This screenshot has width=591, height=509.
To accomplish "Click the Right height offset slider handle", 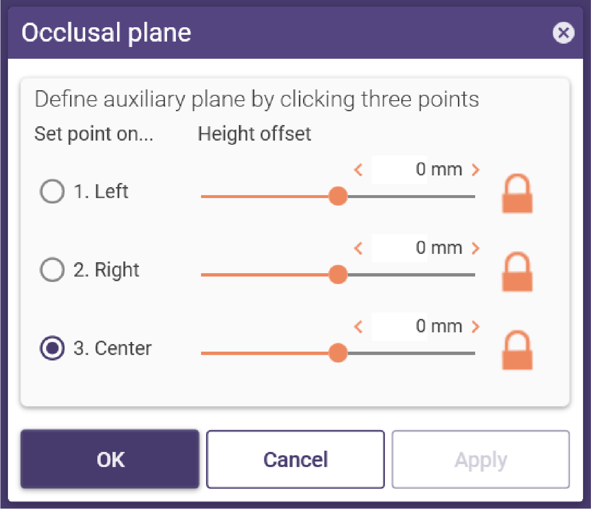I will pos(338,274).
